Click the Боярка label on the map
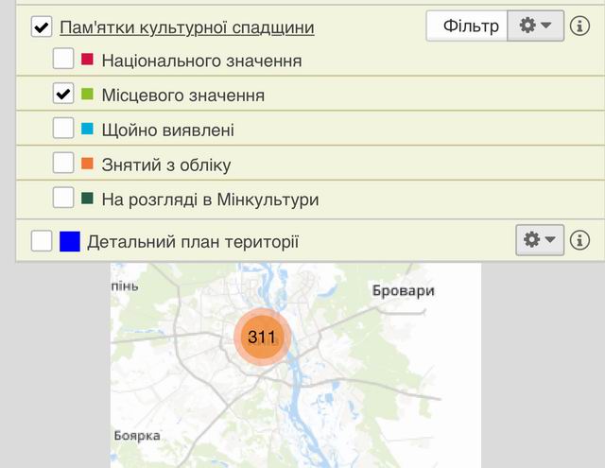 click(137, 436)
